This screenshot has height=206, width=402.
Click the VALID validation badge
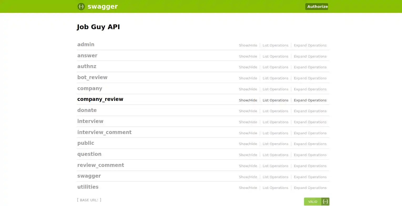coord(312,201)
